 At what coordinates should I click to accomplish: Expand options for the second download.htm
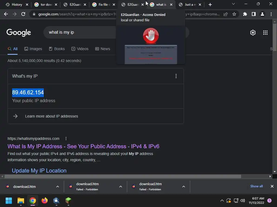tap(121, 187)
